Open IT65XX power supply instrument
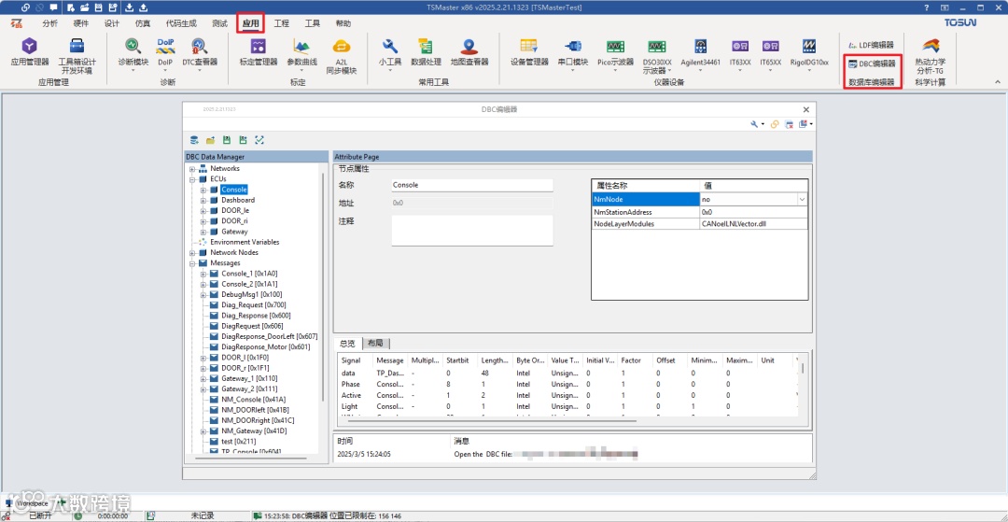The height and width of the screenshot is (522, 1008). point(770,52)
